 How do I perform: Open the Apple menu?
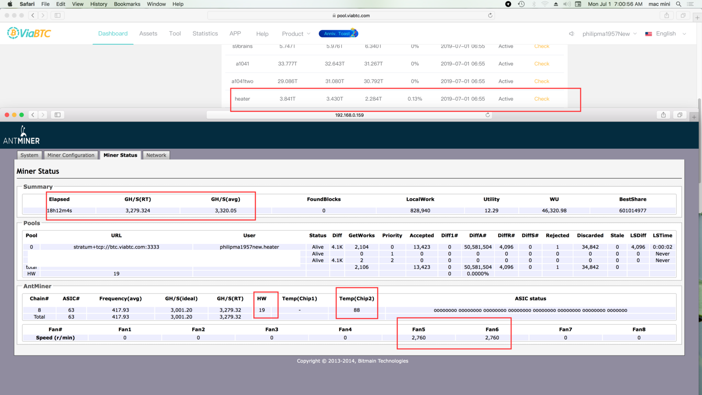pos(10,4)
